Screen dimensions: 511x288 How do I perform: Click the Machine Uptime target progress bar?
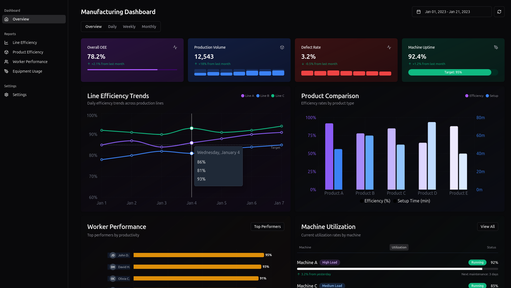click(x=453, y=72)
